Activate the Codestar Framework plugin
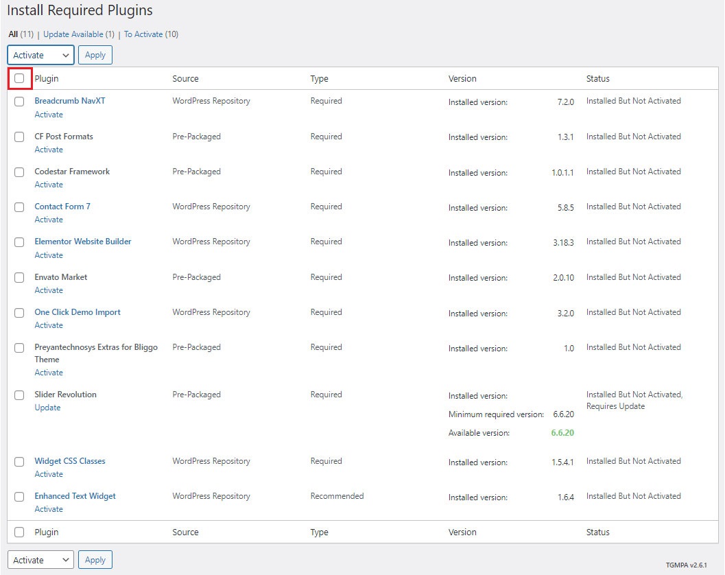The image size is (725, 575). [49, 185]
